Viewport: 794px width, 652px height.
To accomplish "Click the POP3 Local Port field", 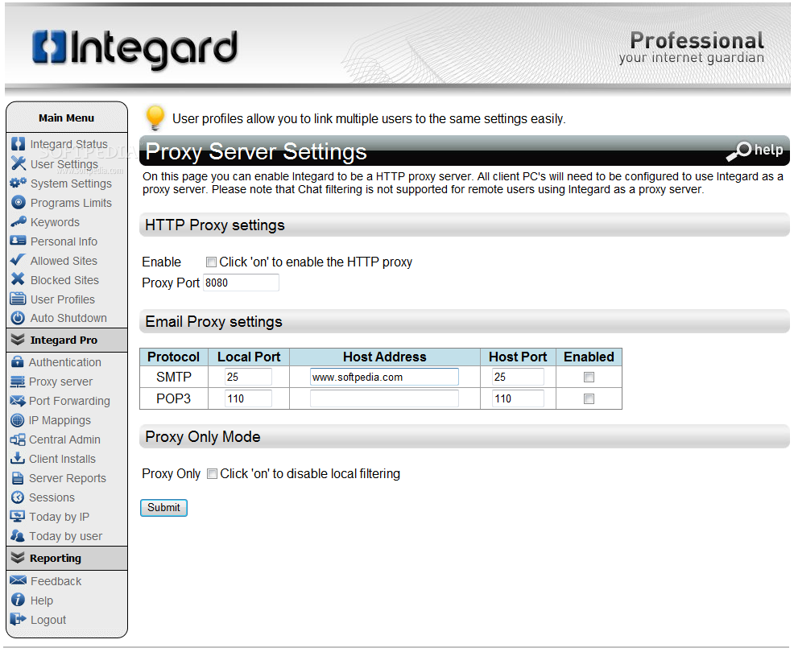I will 248,398.
